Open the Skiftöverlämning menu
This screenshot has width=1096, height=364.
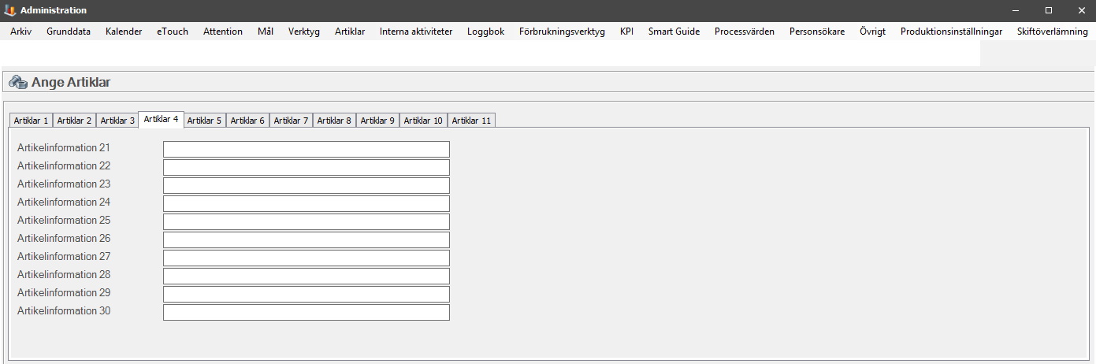click(x=1052, y=32)
